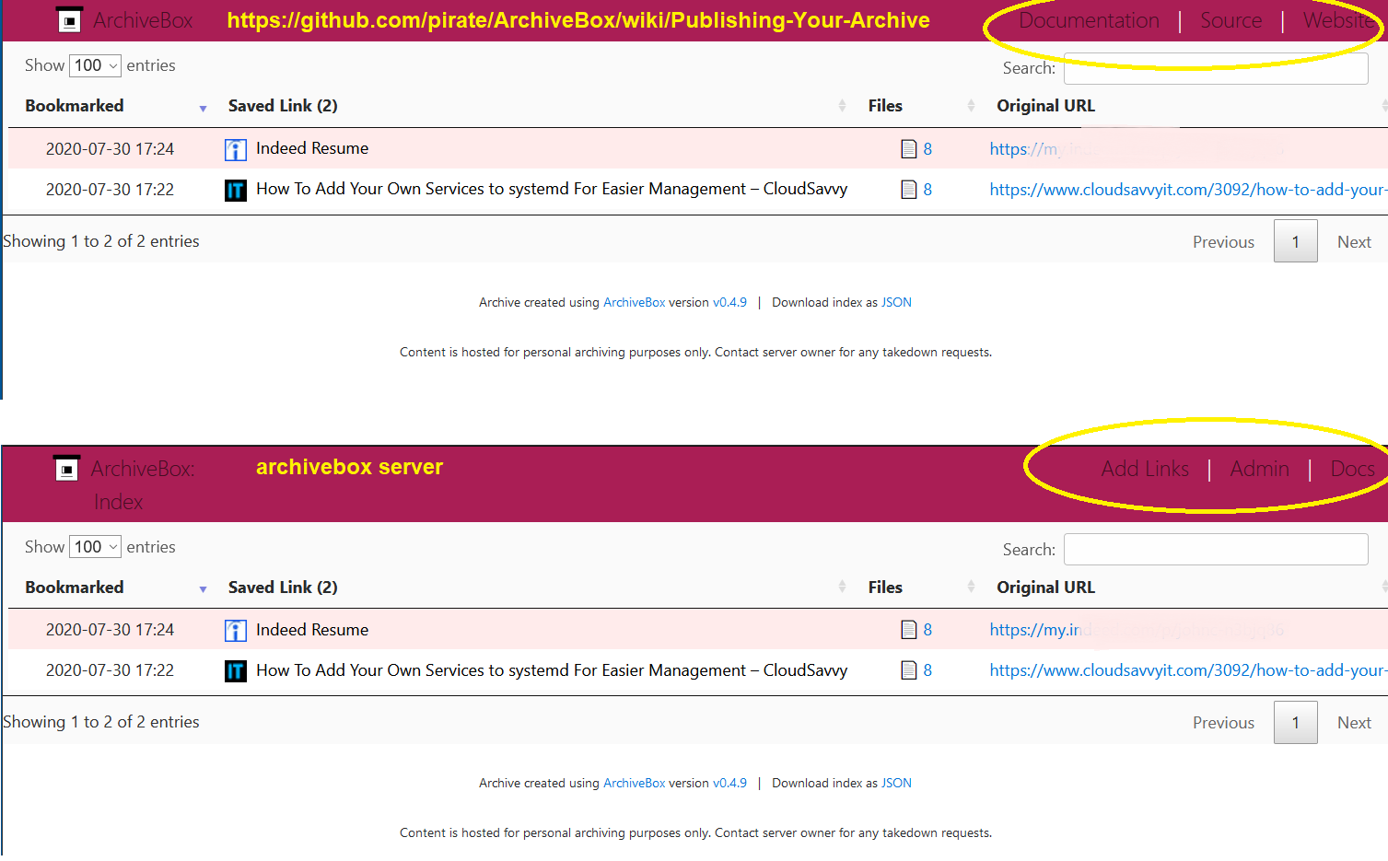Click the Indeed favicon in top table
1388x861 pixels.
(236, 149)
